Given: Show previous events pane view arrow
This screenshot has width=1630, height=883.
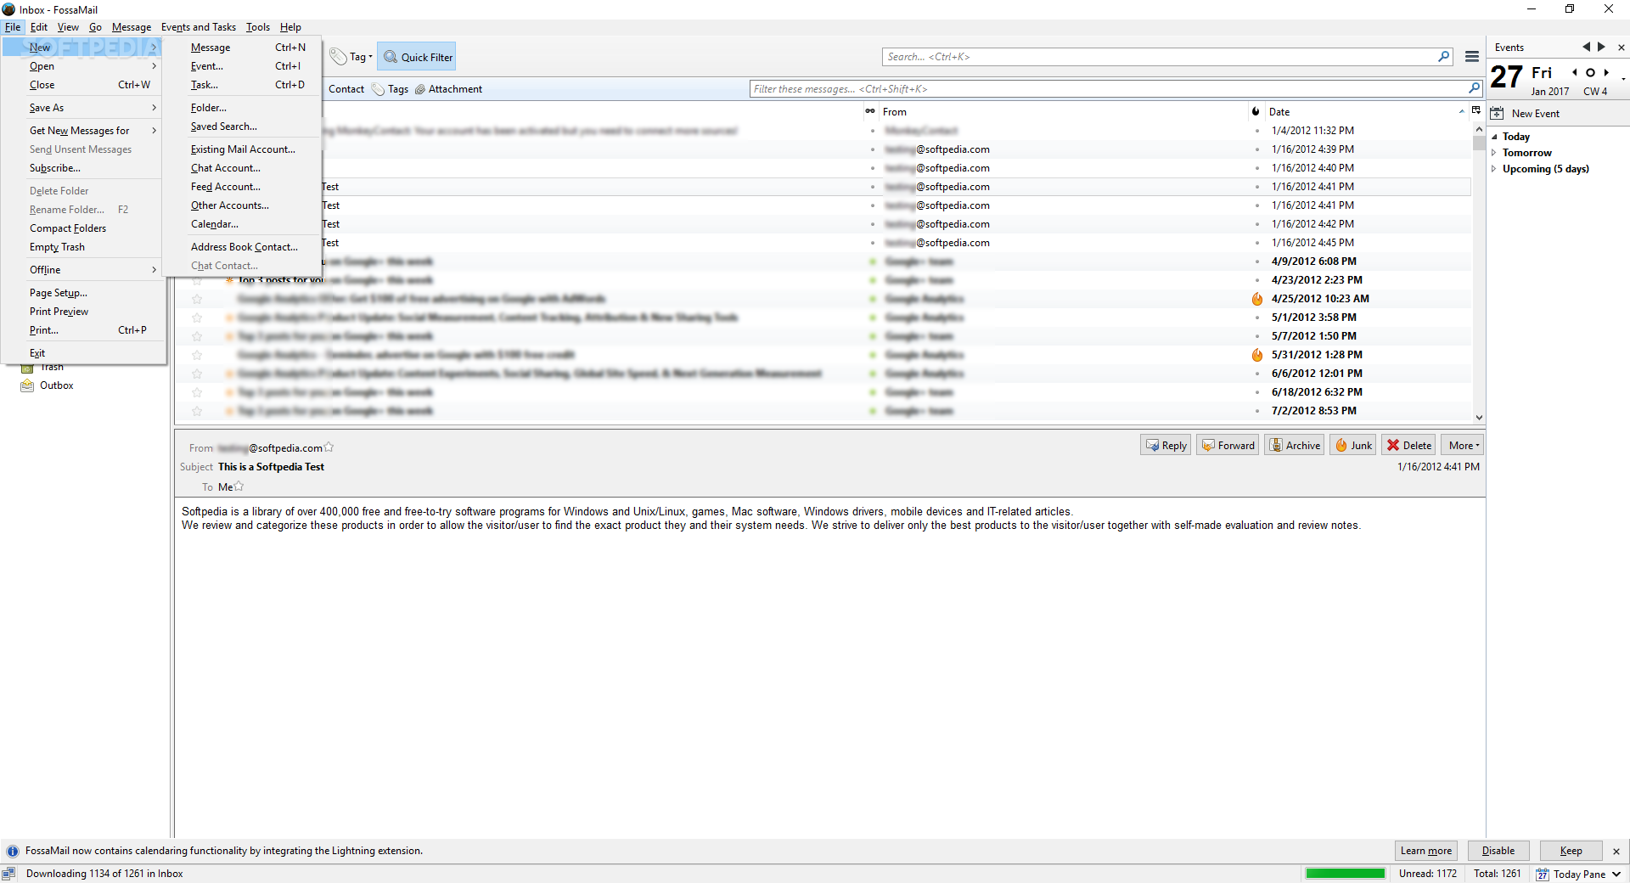Looking at the screenshot, I should click(1585, 47).
